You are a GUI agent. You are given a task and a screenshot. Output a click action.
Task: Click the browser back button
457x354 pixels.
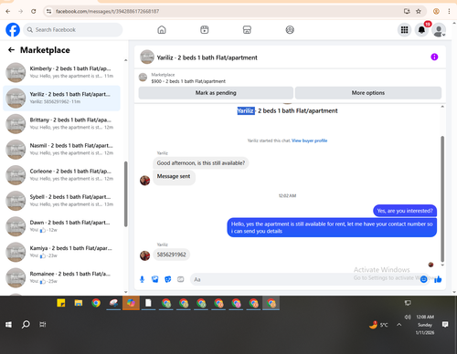pos(8,11)
